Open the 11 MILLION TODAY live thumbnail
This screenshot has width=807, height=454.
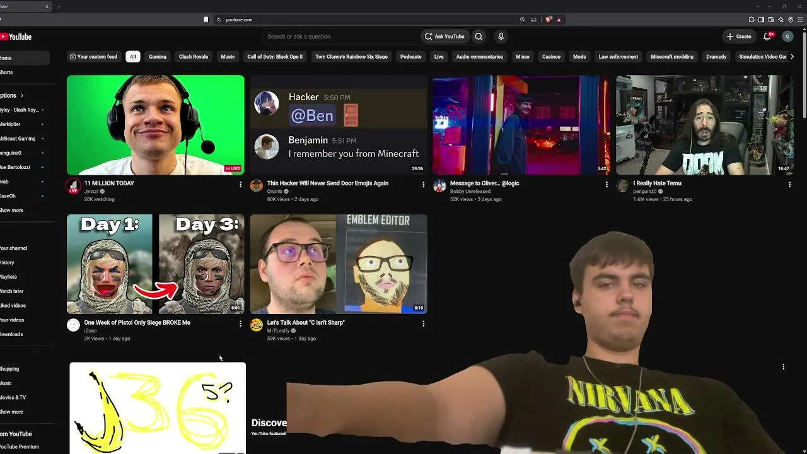(x=156, y=125)
